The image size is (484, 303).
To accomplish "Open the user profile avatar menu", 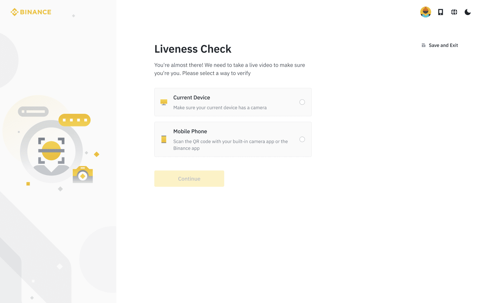I will coord(425,12).
